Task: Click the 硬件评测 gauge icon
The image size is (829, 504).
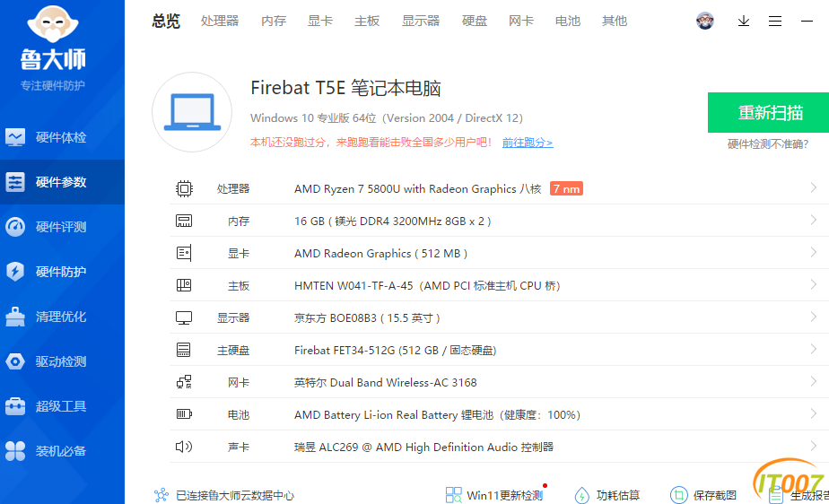Action: pos(15,227)
